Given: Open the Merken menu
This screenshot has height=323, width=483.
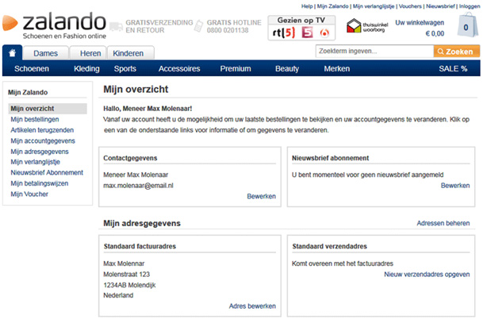Looking at the screenshot, I should point(337,68).
